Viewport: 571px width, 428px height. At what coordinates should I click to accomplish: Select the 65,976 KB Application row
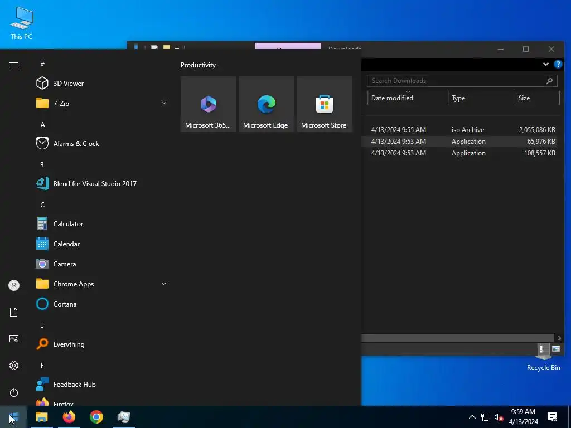click(x=460, y=141)
